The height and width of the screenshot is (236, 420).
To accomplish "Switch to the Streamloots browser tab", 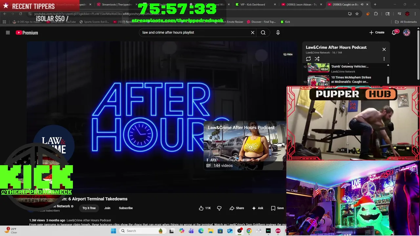I will [x=116, y=5].
